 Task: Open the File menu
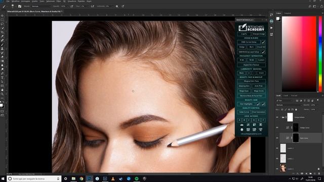pos(8,1)
